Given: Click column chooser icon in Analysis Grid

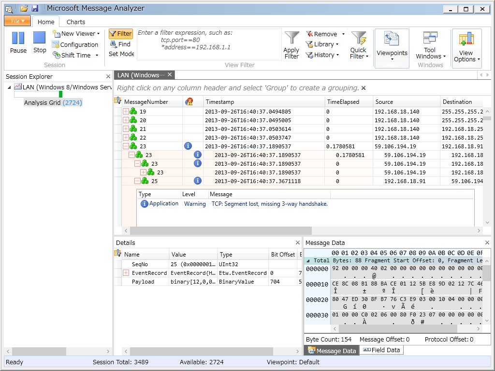Looking at the screenshot, I should pos(118,101).
